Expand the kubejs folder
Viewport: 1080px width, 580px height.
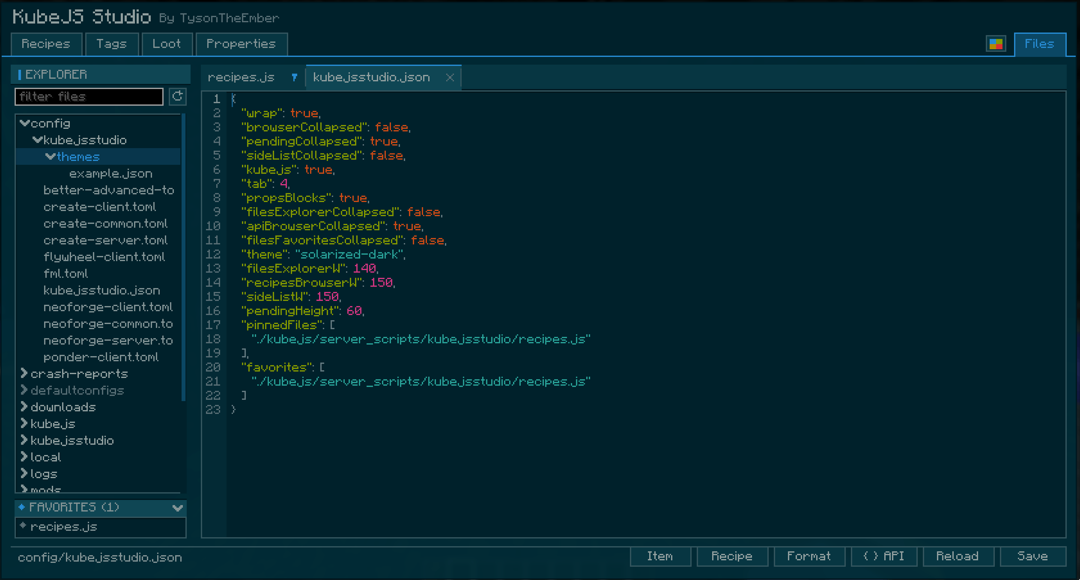(24, 423)
